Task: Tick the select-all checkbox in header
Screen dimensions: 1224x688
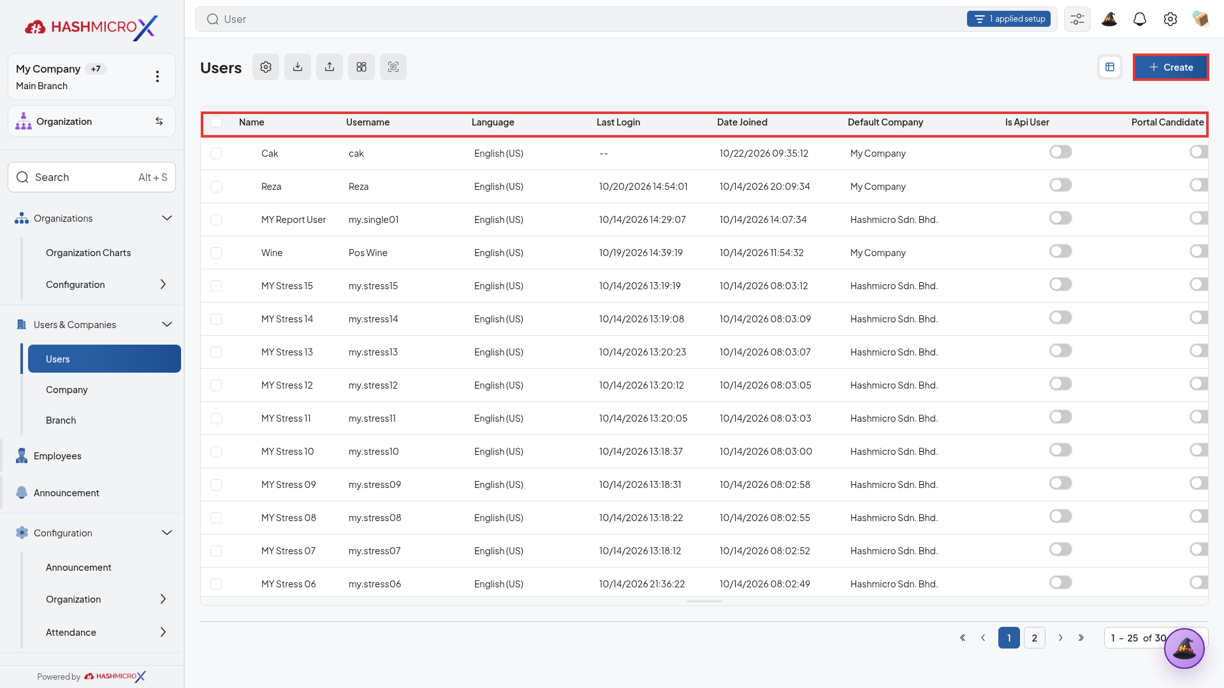Action: [216, 122]
